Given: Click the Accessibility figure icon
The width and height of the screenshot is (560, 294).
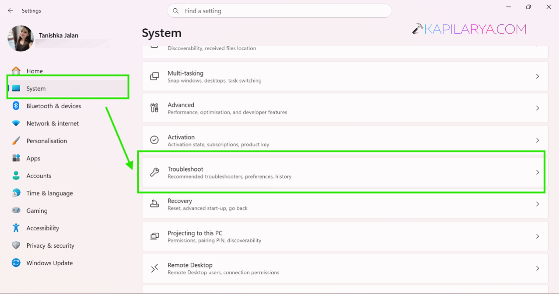Looking at the screenshot, I should tap(16, 228).
